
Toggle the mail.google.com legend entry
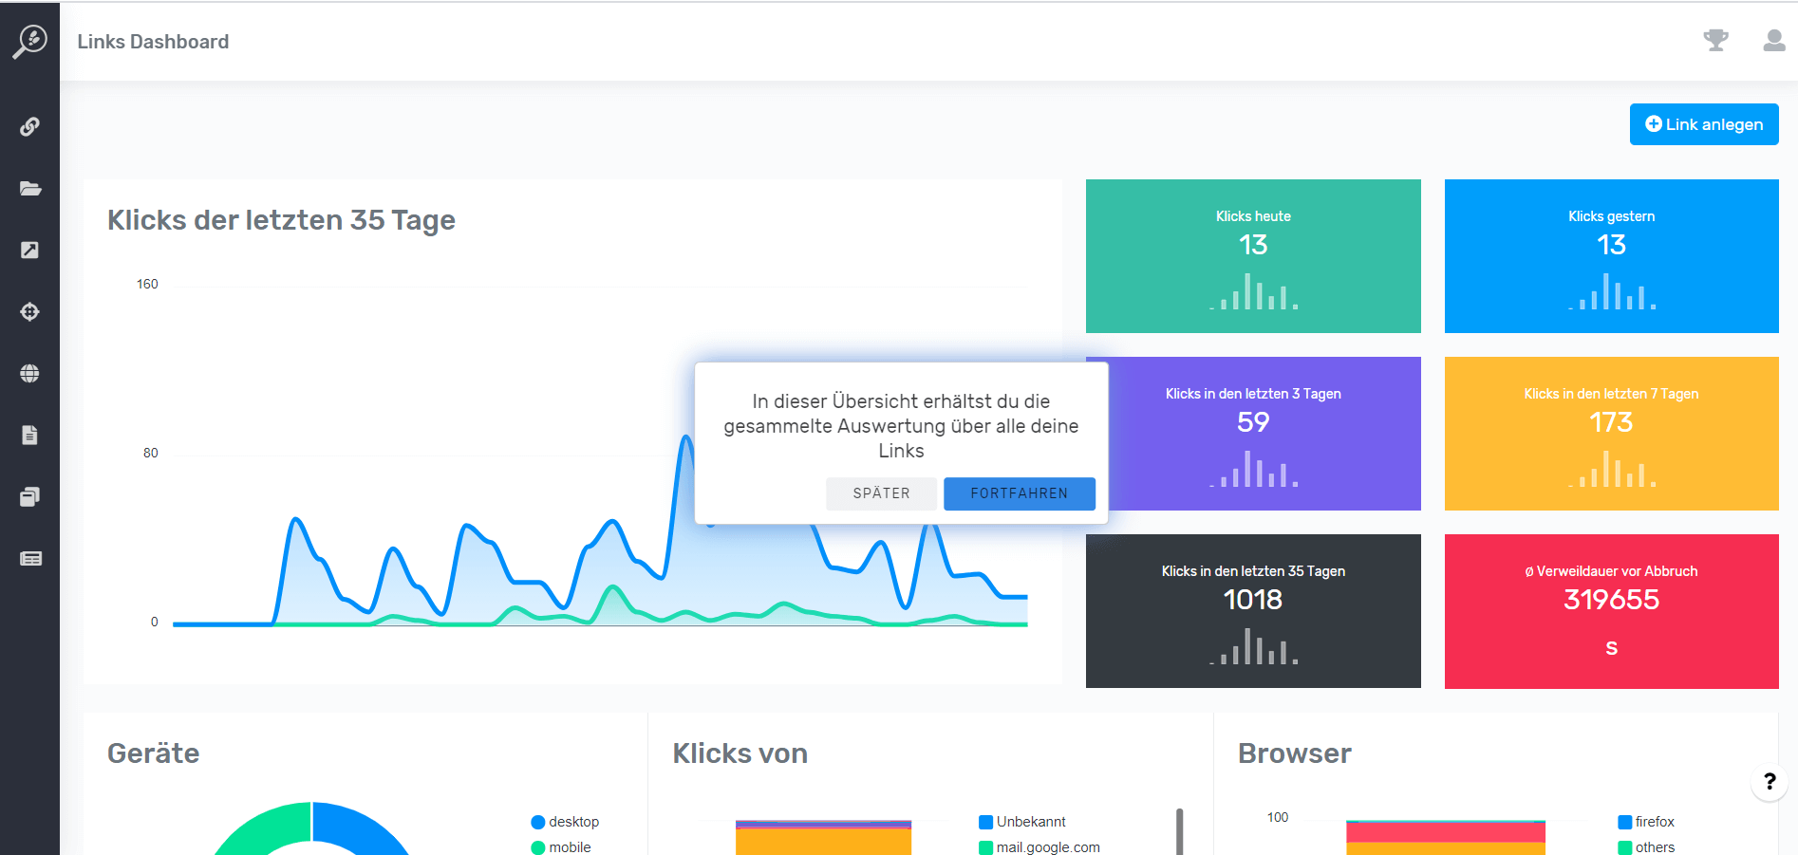click(x=1039, y=847)
